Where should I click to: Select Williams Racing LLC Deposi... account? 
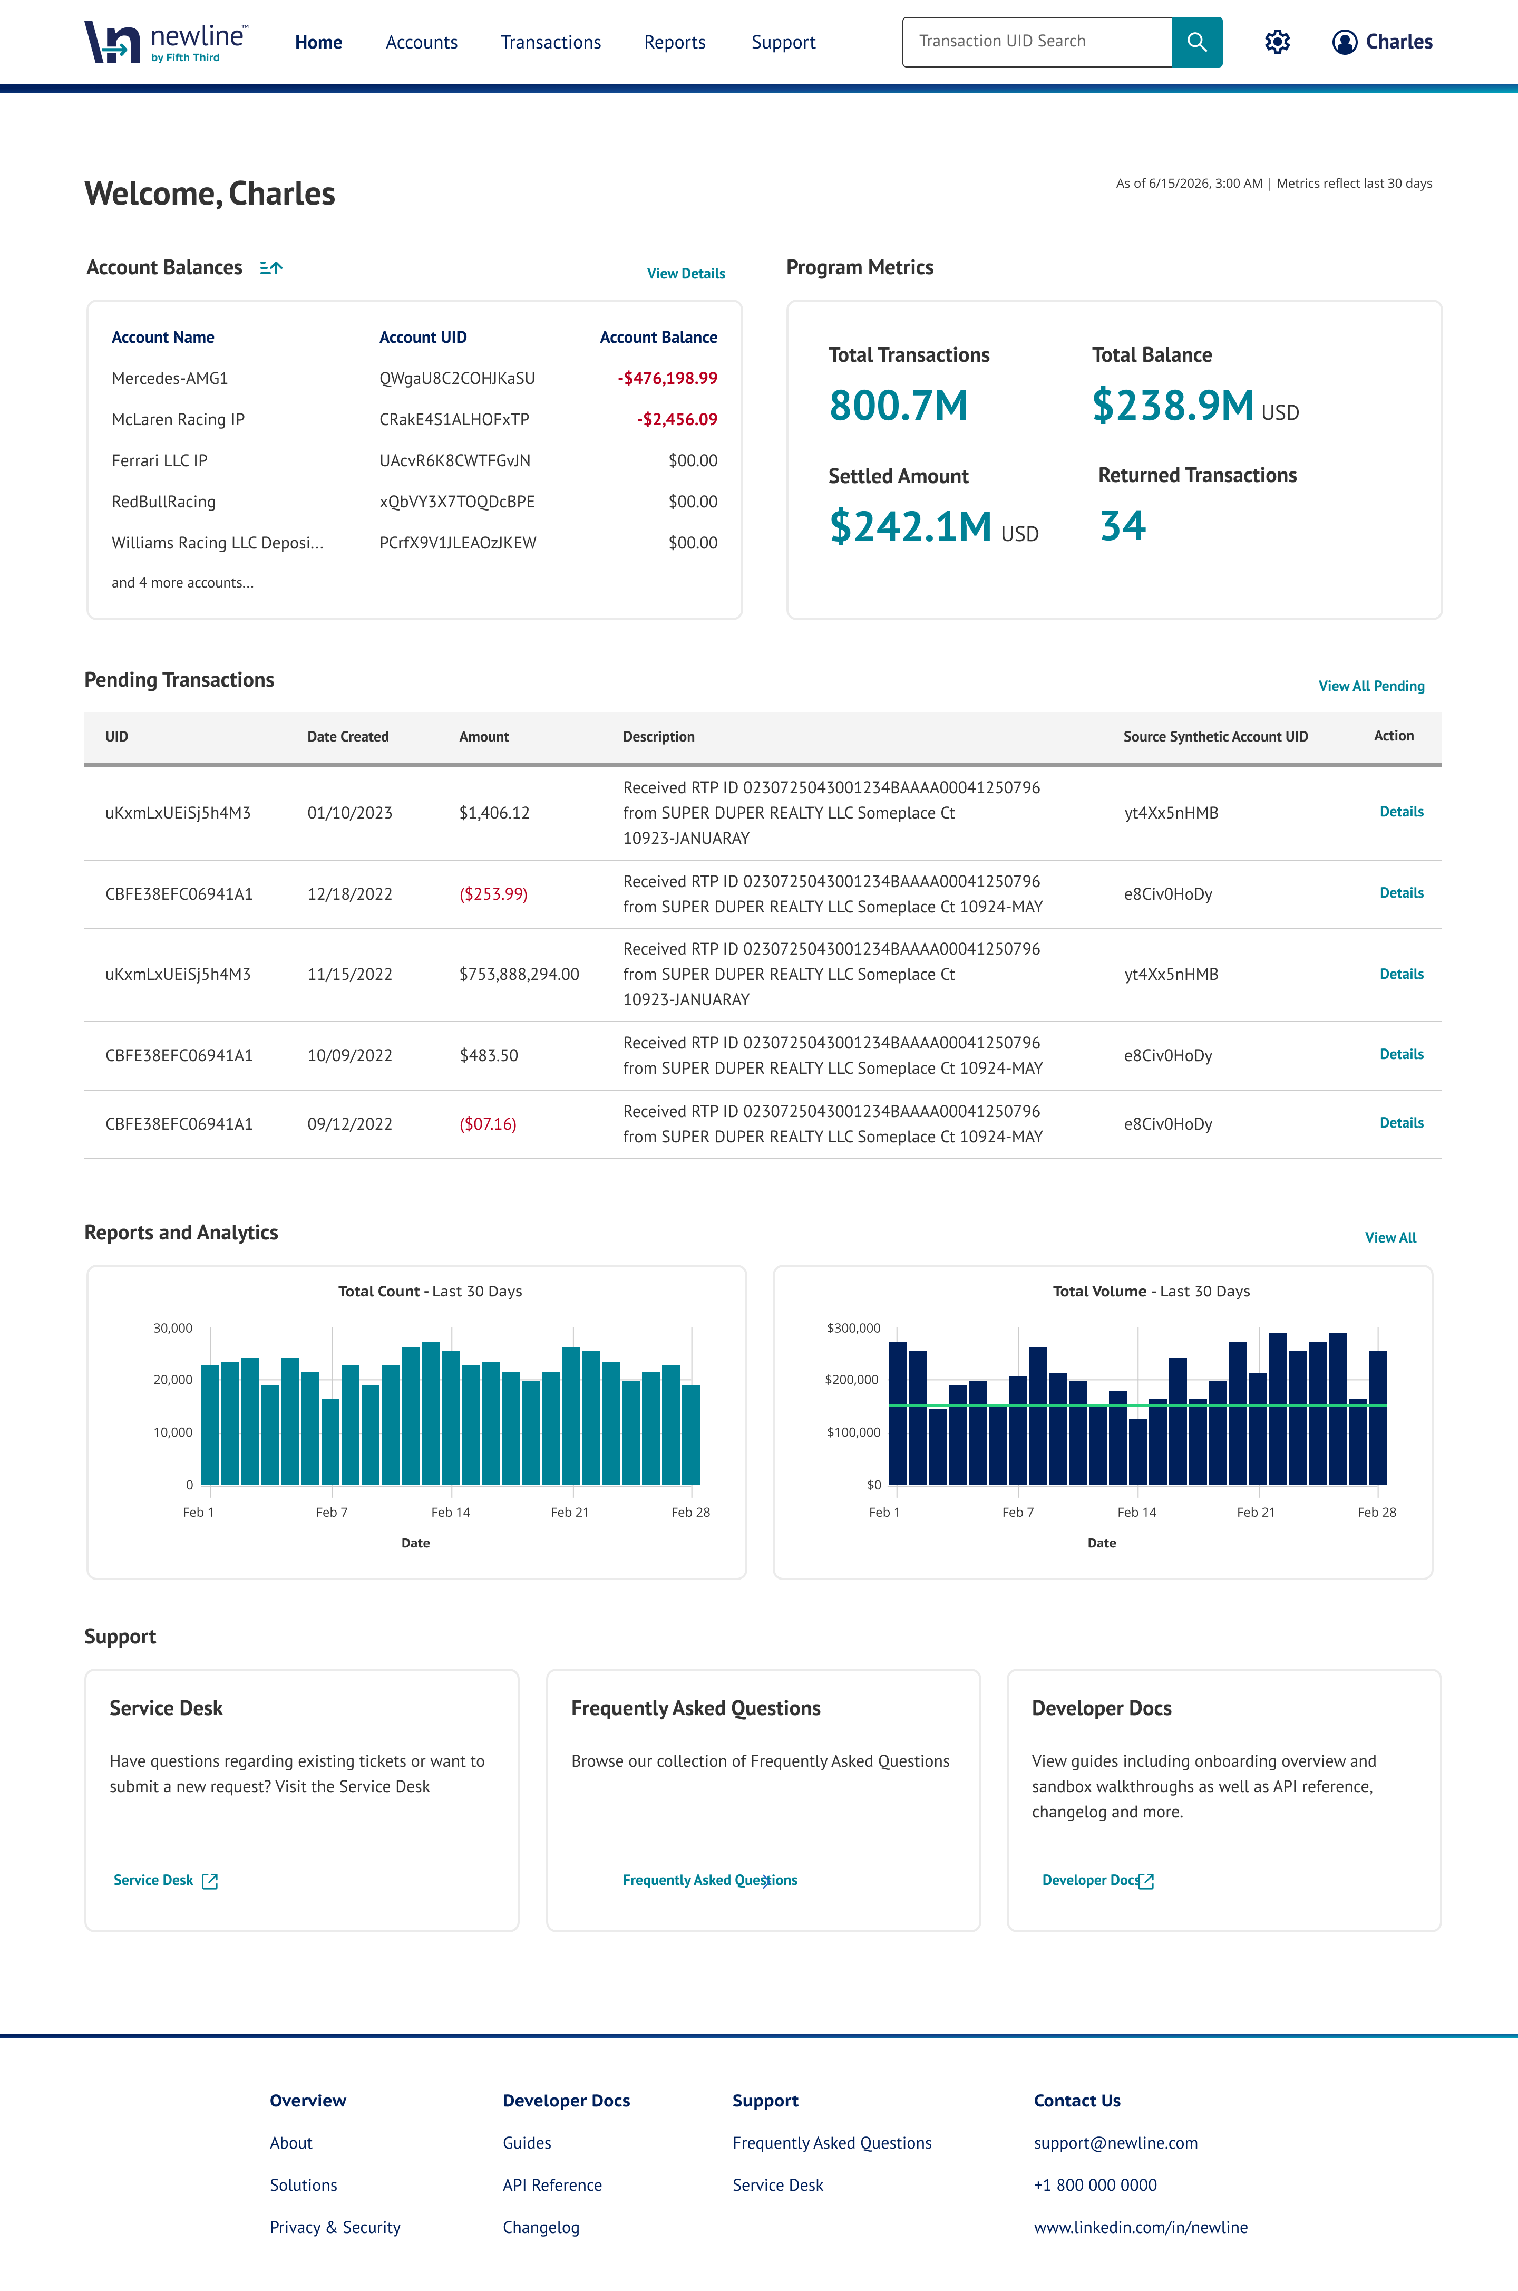218,543
